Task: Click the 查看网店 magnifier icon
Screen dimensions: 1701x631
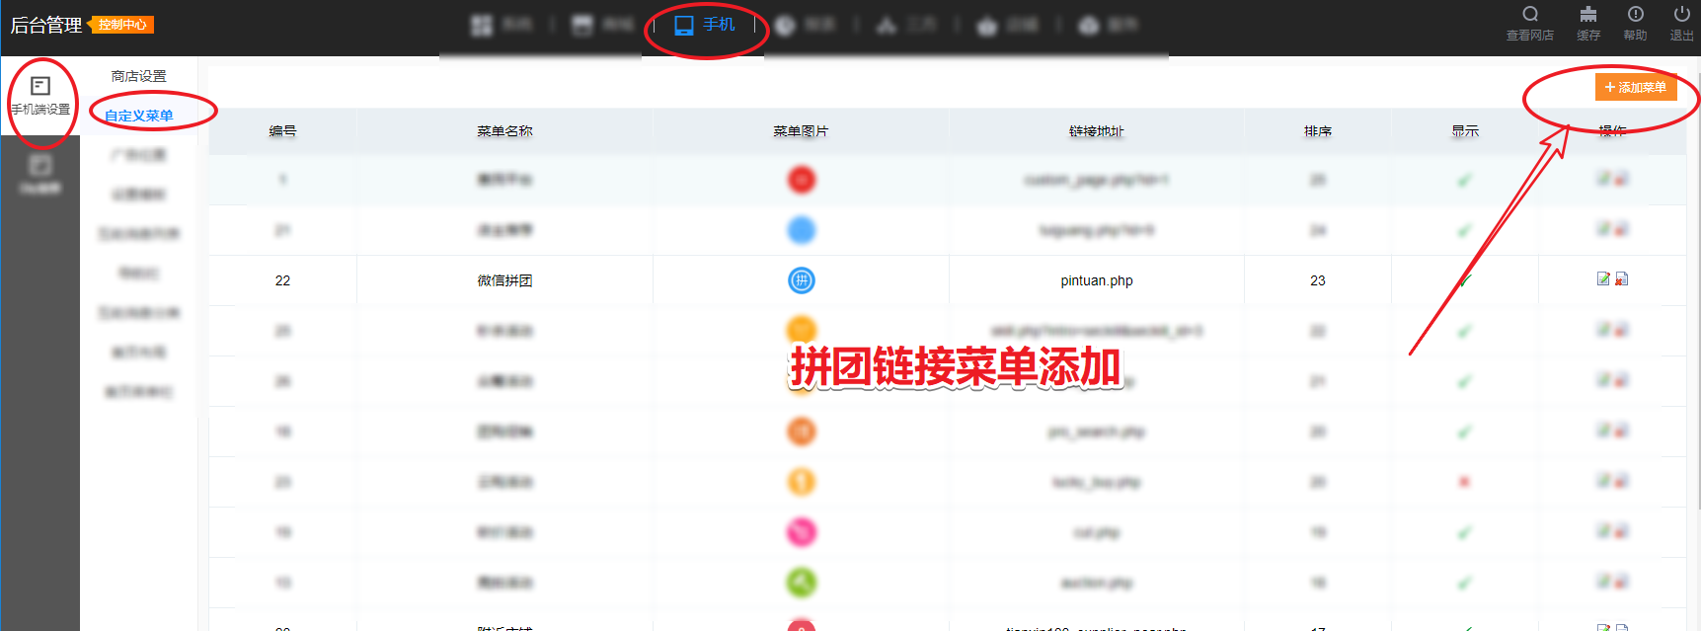Action: (1530, 14)
